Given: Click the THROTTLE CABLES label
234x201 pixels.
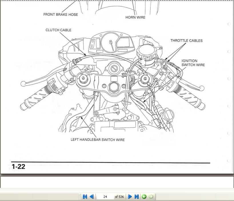Looking at the screenshot, I should (x=186, y=40).
